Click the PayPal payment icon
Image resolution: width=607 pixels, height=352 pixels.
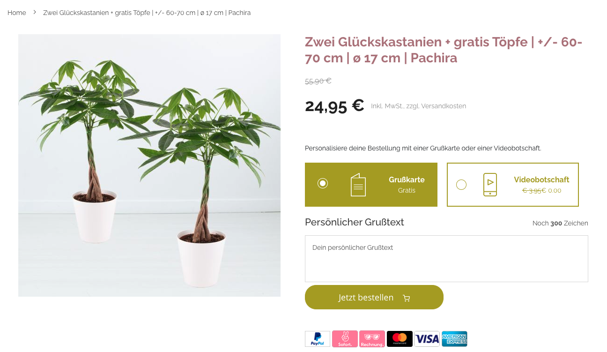(x=318, y=339)
